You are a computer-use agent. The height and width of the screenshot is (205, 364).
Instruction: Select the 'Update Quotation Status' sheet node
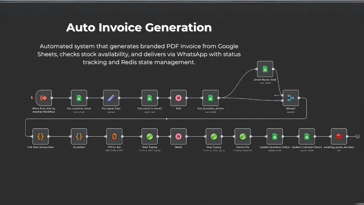click(275, 136)
